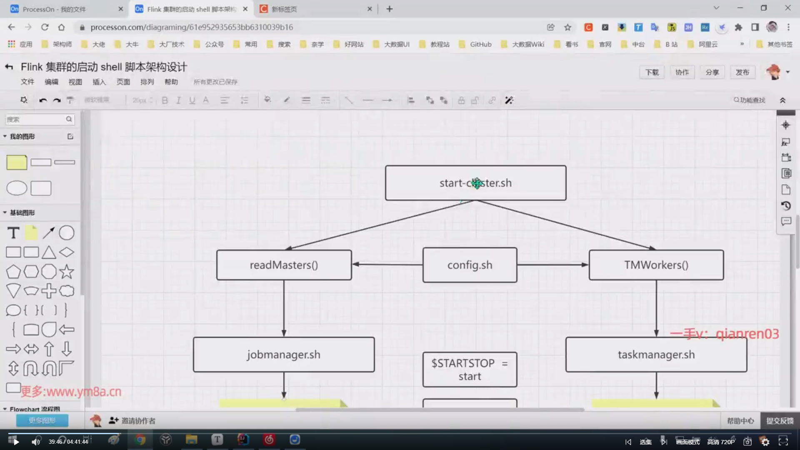Open the comments icon in right sidebar
This screenshot has height=450, width=800.
click(x=786, y=222)
